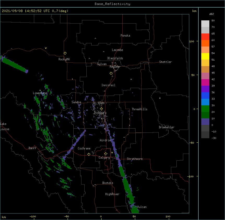Click the Cochrane label

tap(84, 148)
